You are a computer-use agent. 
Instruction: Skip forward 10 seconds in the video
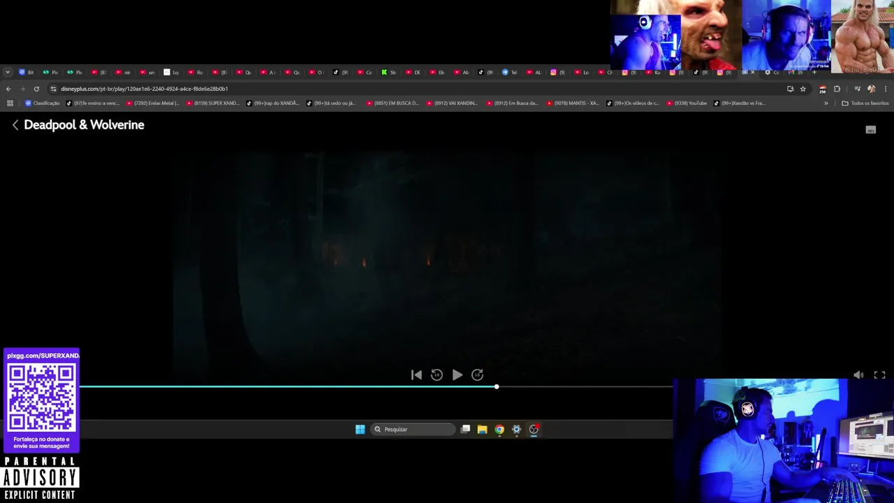(x=477, y=375)
